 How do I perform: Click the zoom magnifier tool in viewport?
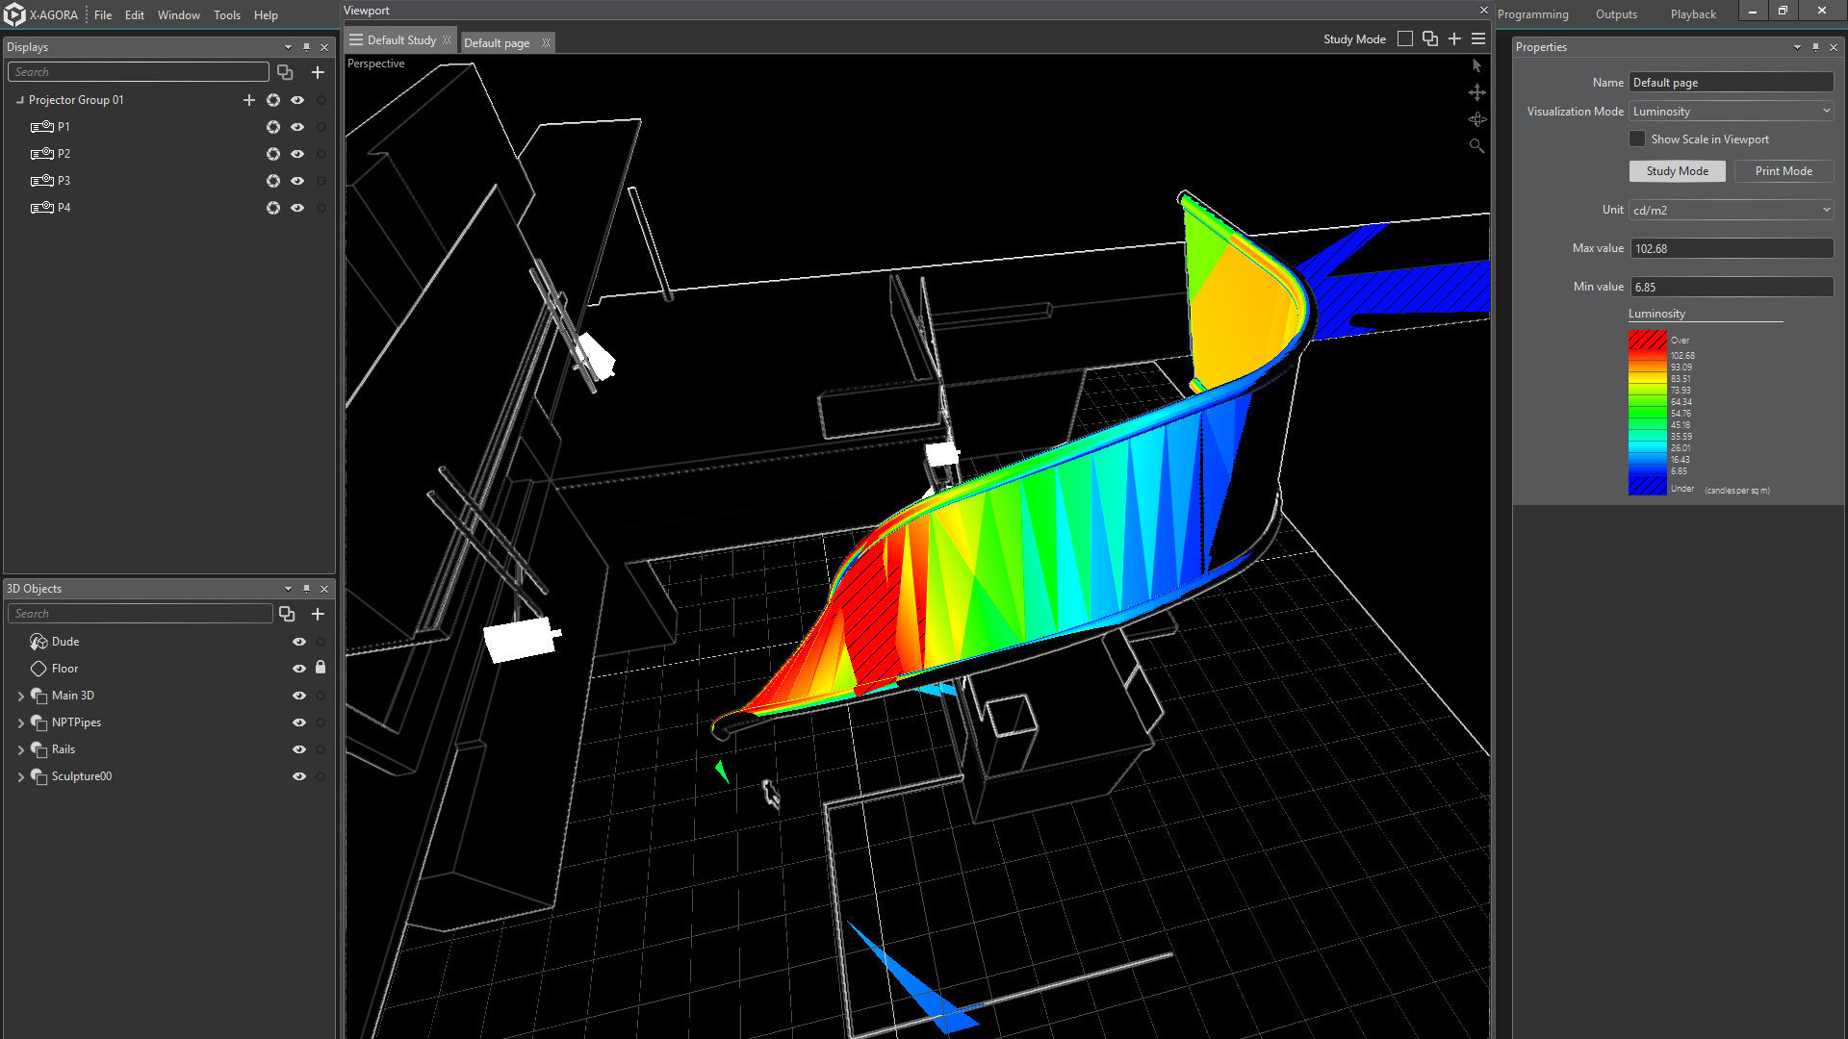click(1476, 146)
